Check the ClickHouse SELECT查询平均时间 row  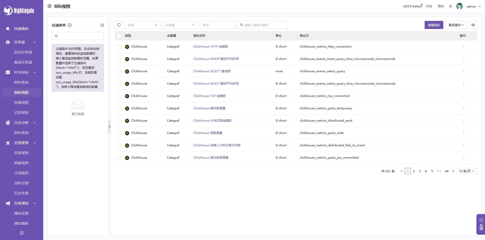119,84
